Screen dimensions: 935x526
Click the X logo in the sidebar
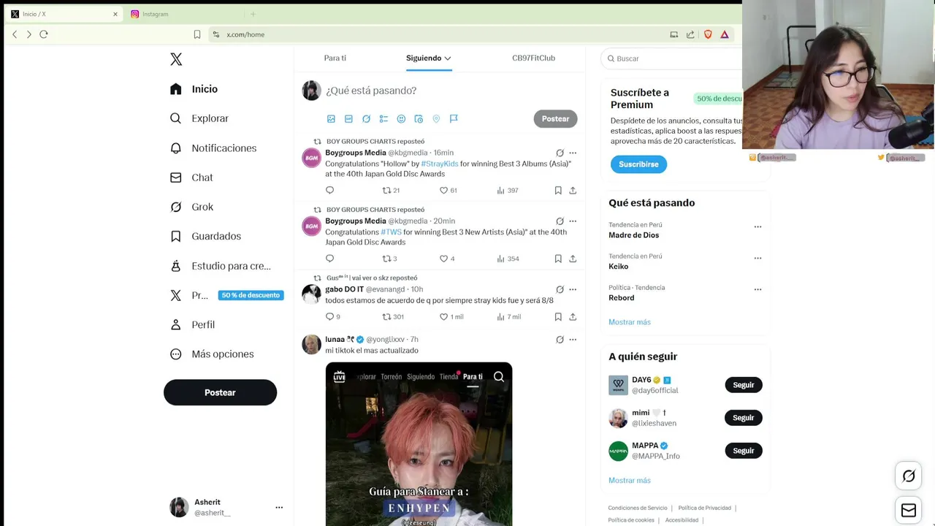tap(176, 59)
